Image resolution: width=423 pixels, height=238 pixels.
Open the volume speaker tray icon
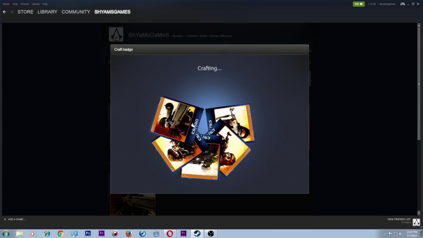pos(401,234)
